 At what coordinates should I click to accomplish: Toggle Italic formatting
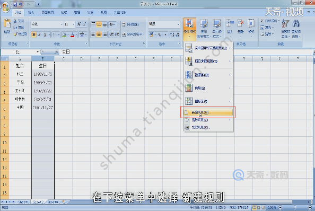tap(39, 35)
